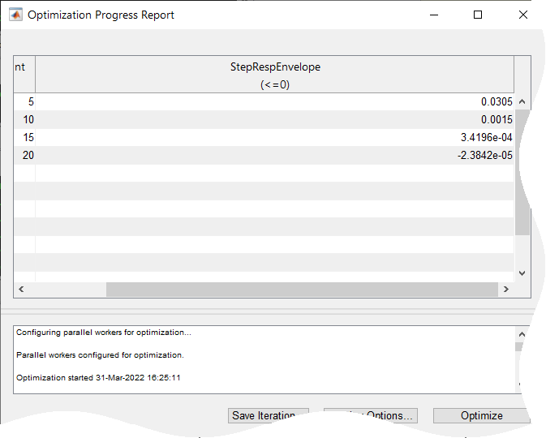Click the 'nt' column header
546x438 pixels.
(x=24, y=75)
